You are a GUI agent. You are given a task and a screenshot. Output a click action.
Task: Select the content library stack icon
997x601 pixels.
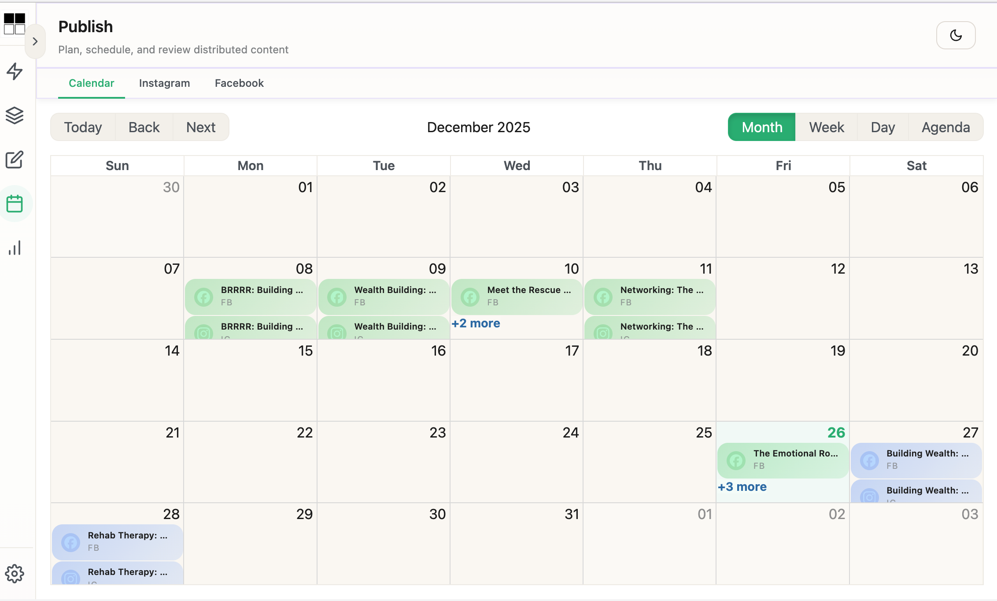(15, 116)
